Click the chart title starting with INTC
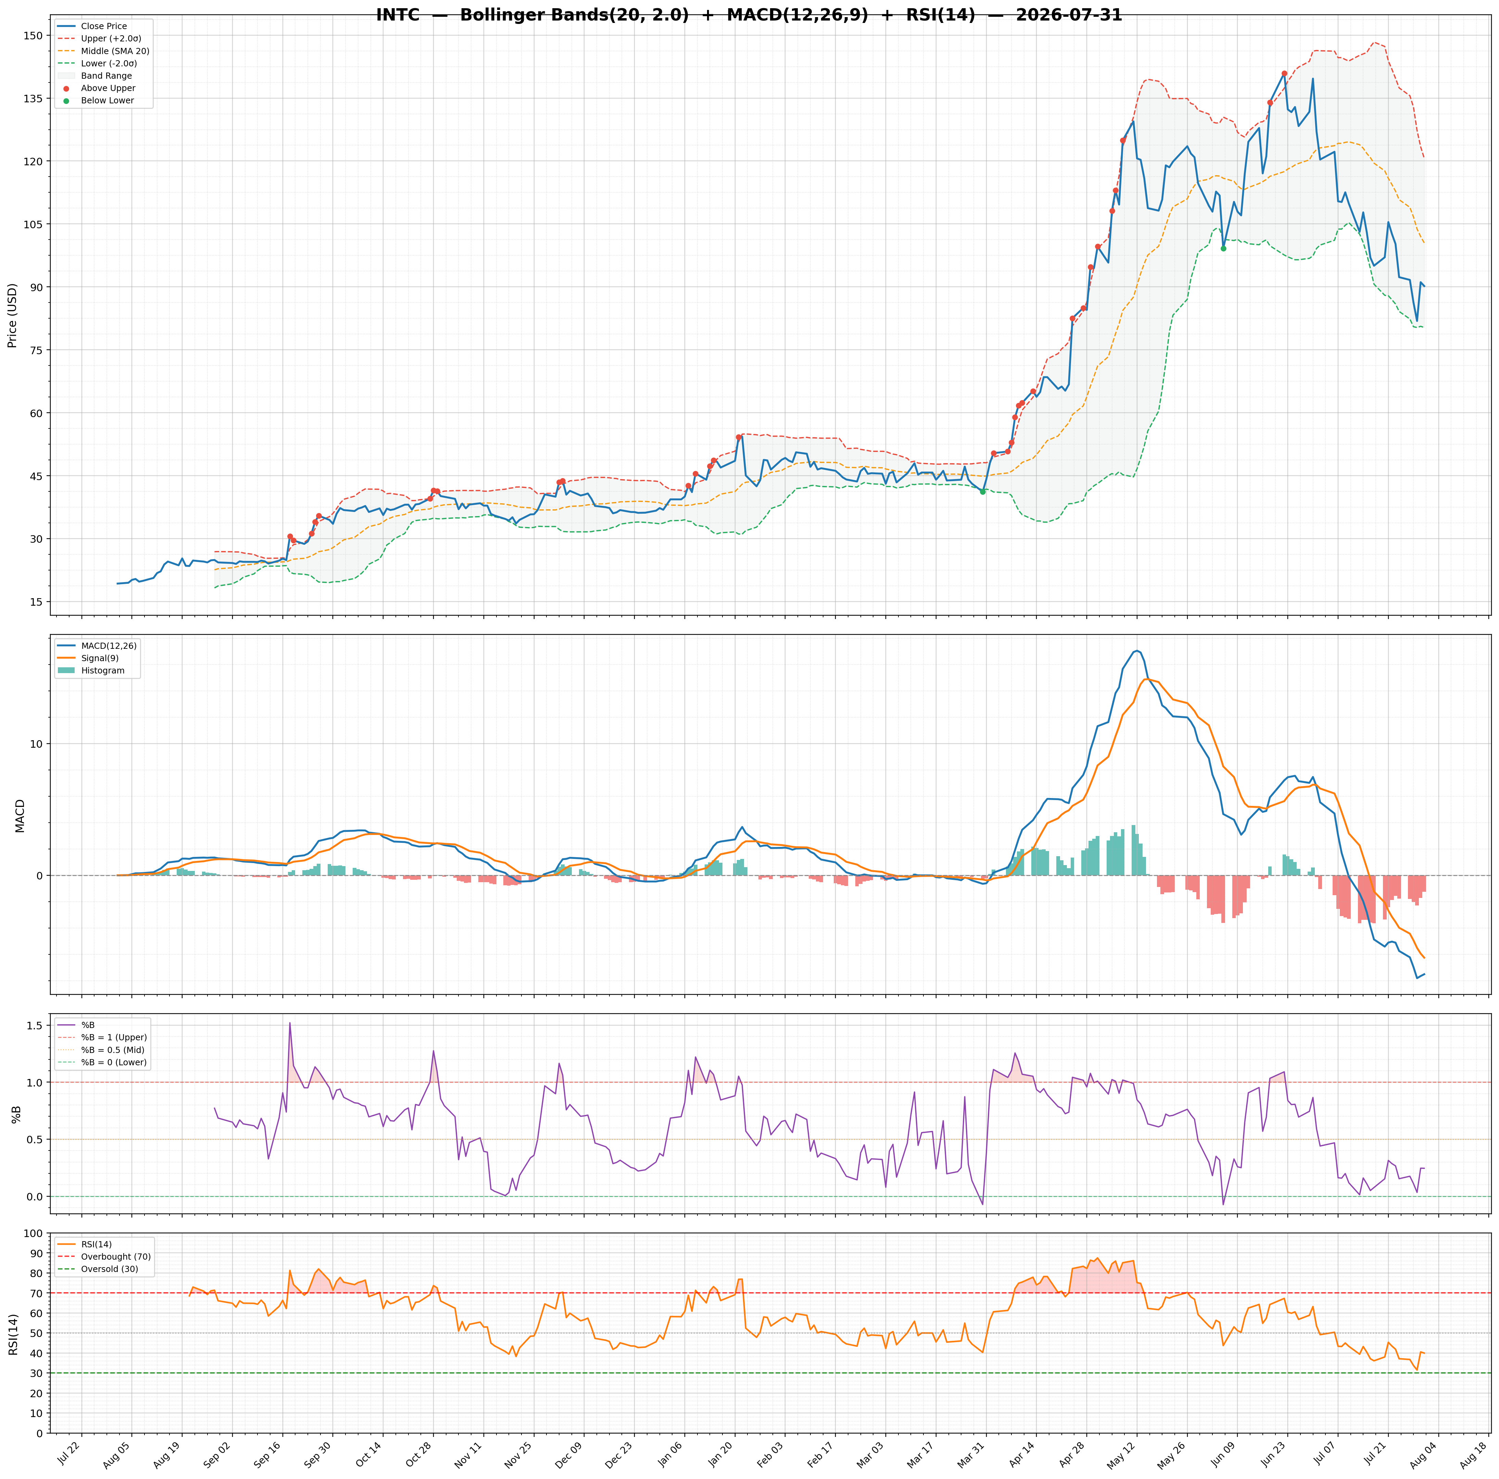The width and height of the screenshot is (1499, 1479). coord(749,15)
